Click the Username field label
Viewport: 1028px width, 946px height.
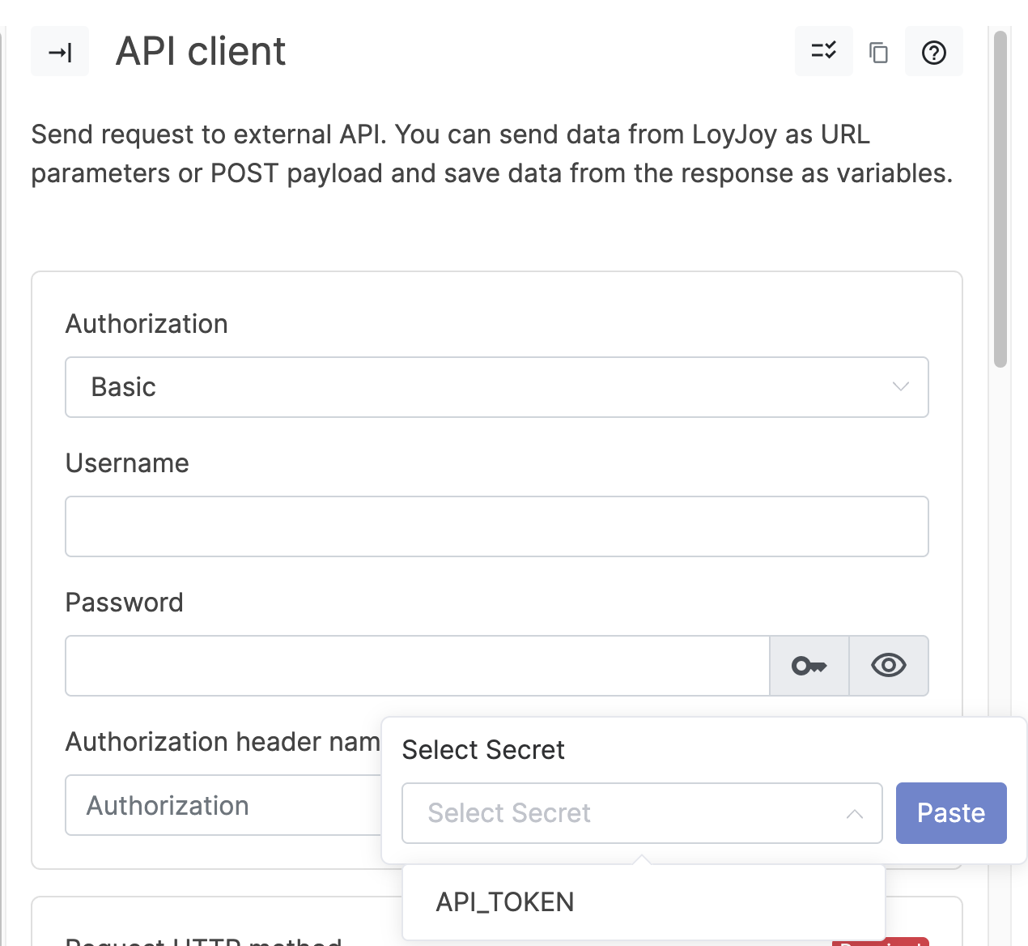click(127, 463)
